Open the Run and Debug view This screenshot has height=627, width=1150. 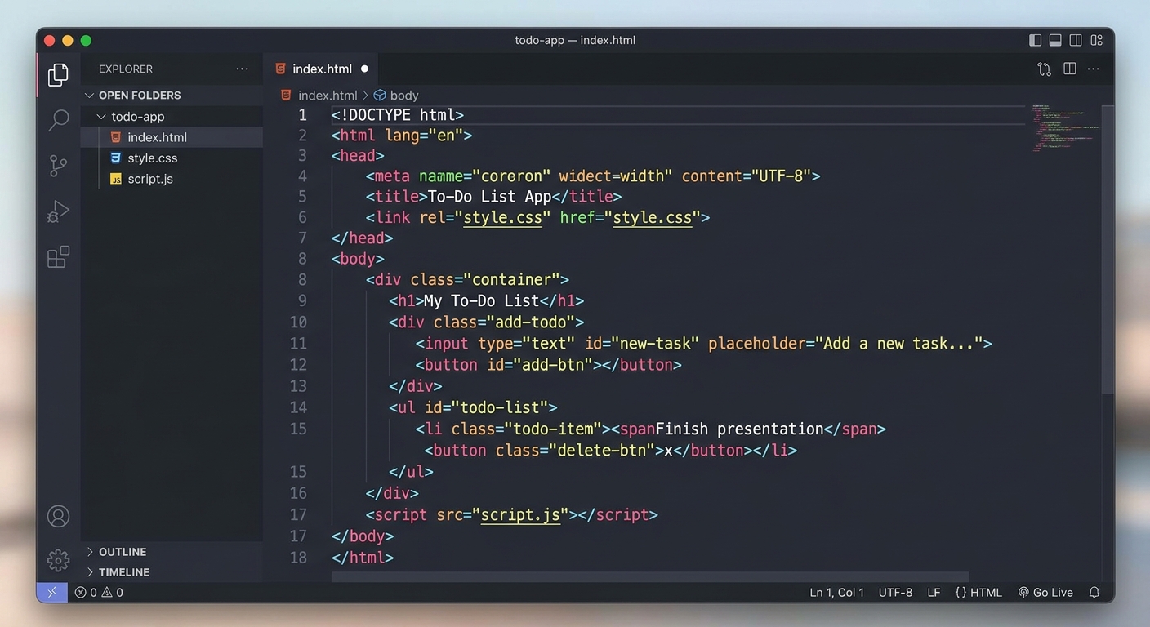click(57, 211)
